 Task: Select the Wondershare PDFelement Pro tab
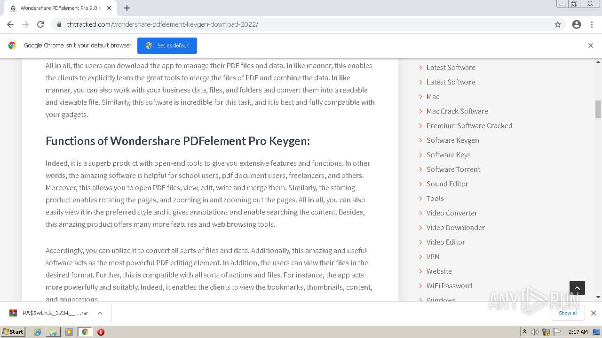(61, 8)
